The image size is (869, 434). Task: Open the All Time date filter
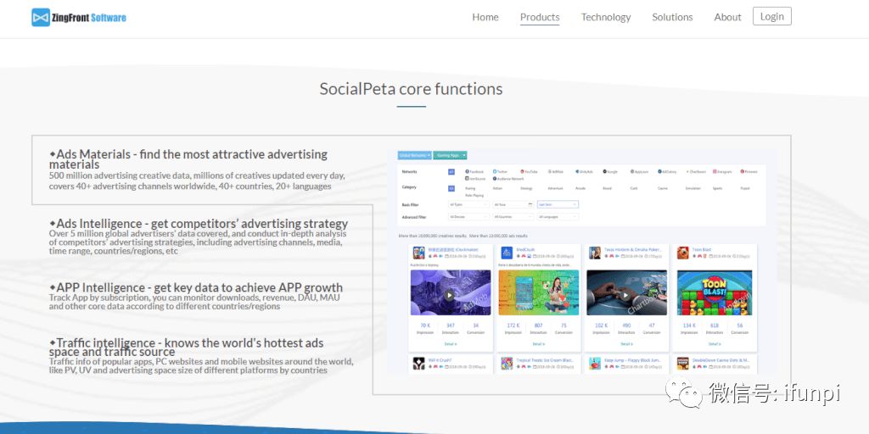click(513, 205)
